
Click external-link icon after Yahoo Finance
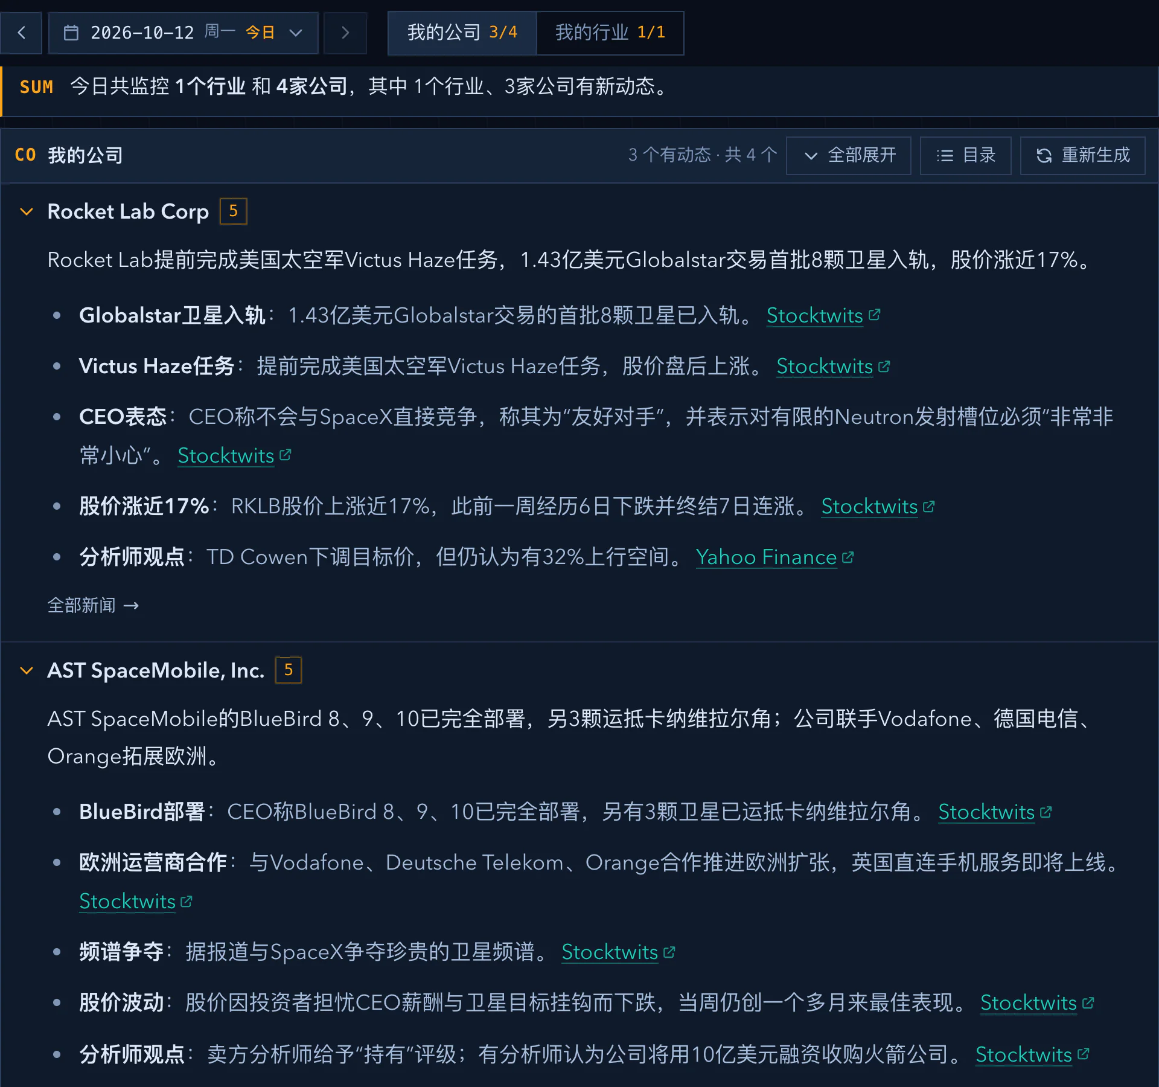coord(848,557)
